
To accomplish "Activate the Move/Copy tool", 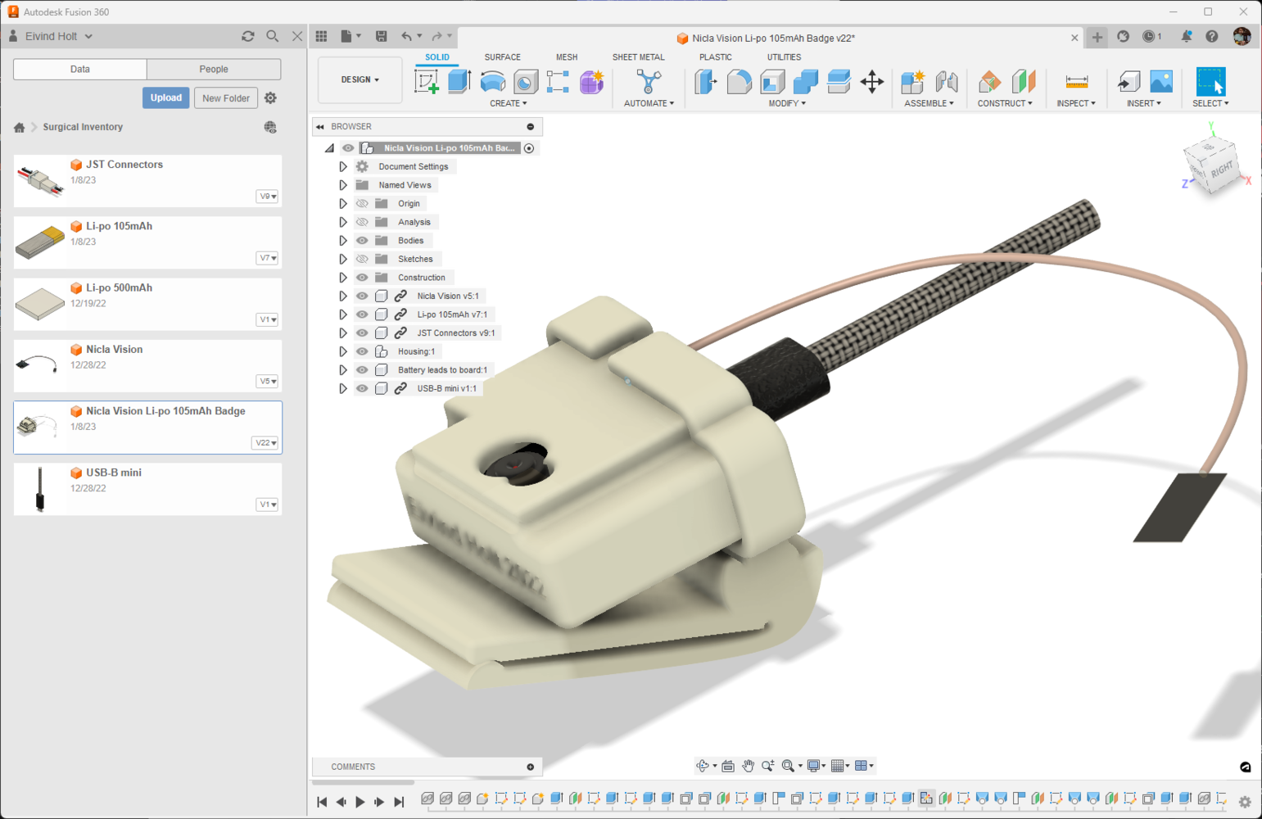I will (x=872, y=82).
